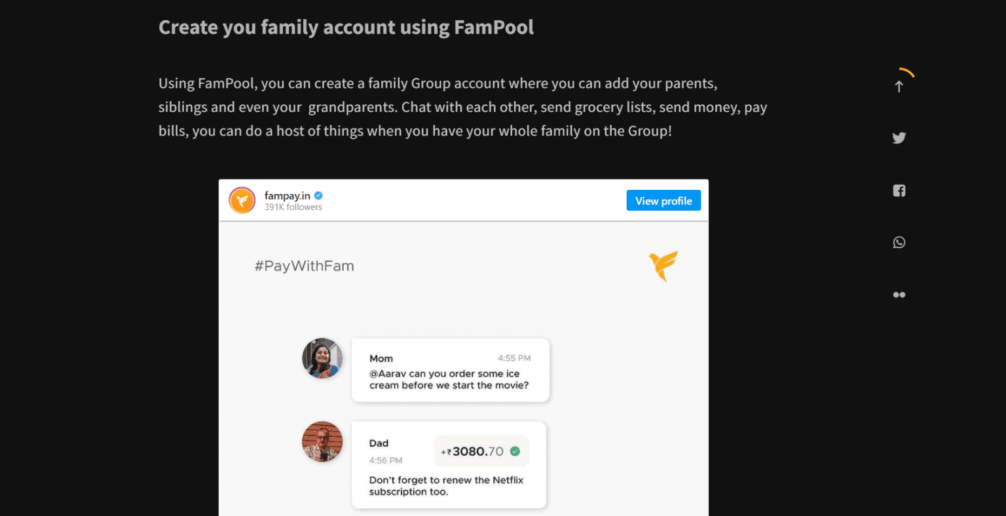1006x516 pixels.
Task: Click the 'Create you family account using FamPool' heading
Action: pyautogui.click(x=346, y=27)
